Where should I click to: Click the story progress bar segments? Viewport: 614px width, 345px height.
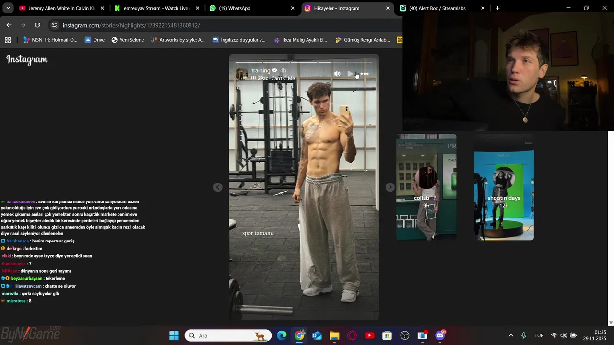(304, 62)
